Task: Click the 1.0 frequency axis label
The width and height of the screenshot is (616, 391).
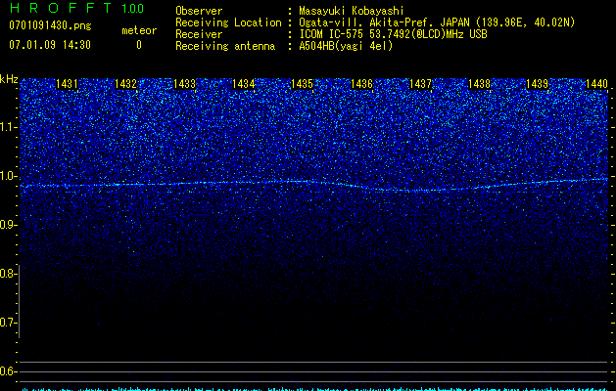Action: 9,176
